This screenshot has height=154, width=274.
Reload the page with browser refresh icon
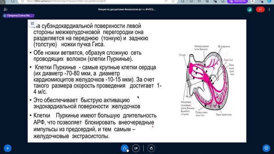click(x=13, y=1)
